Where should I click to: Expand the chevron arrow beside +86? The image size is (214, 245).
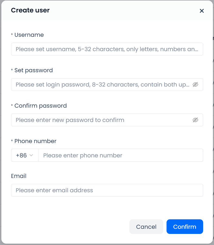point(31,155)
